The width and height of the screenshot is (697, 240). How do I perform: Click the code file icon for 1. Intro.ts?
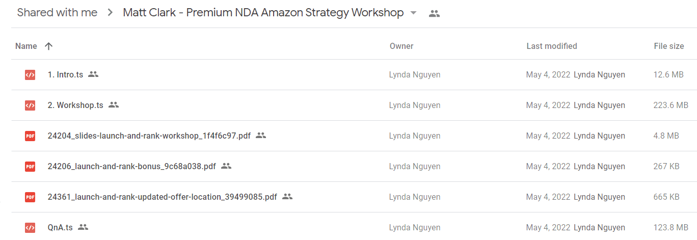click(x=30, y=75)
